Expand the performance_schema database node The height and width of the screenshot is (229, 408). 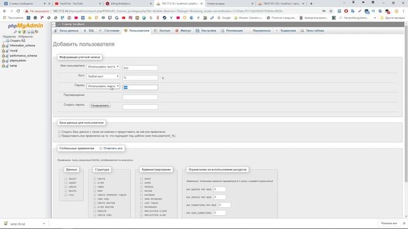(3, 55)
